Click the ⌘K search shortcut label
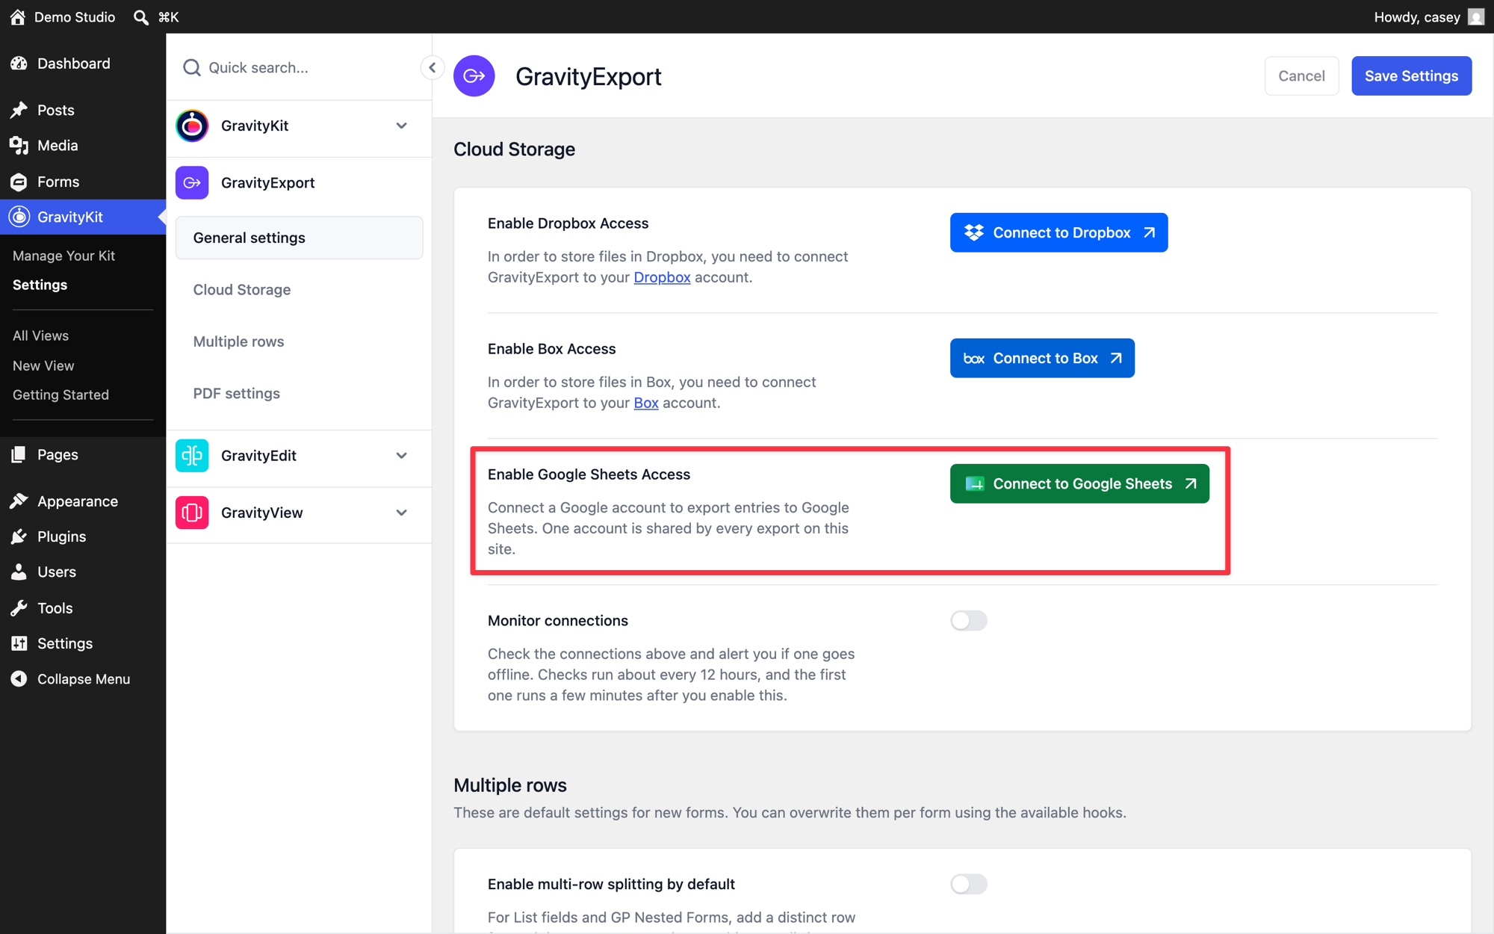Viewport: 1494px width, 934px height. pos(168,16)
